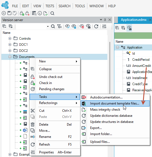
Task: Select the Id key field
Action: pyautogui.click(x=133, y=54)
